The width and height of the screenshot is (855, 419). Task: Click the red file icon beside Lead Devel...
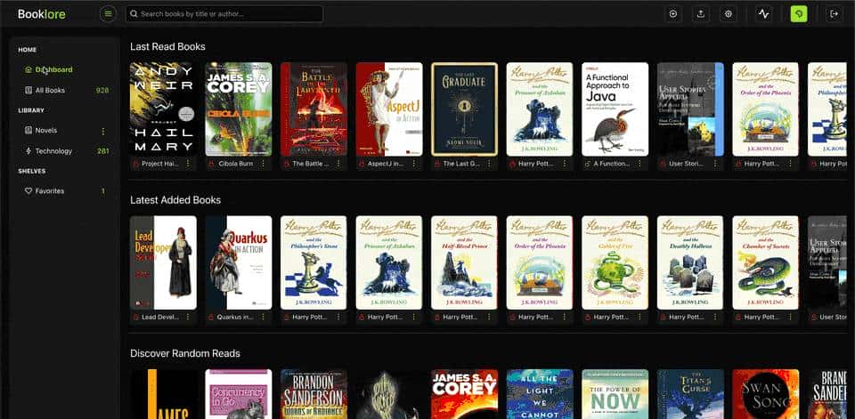point(135,317)
